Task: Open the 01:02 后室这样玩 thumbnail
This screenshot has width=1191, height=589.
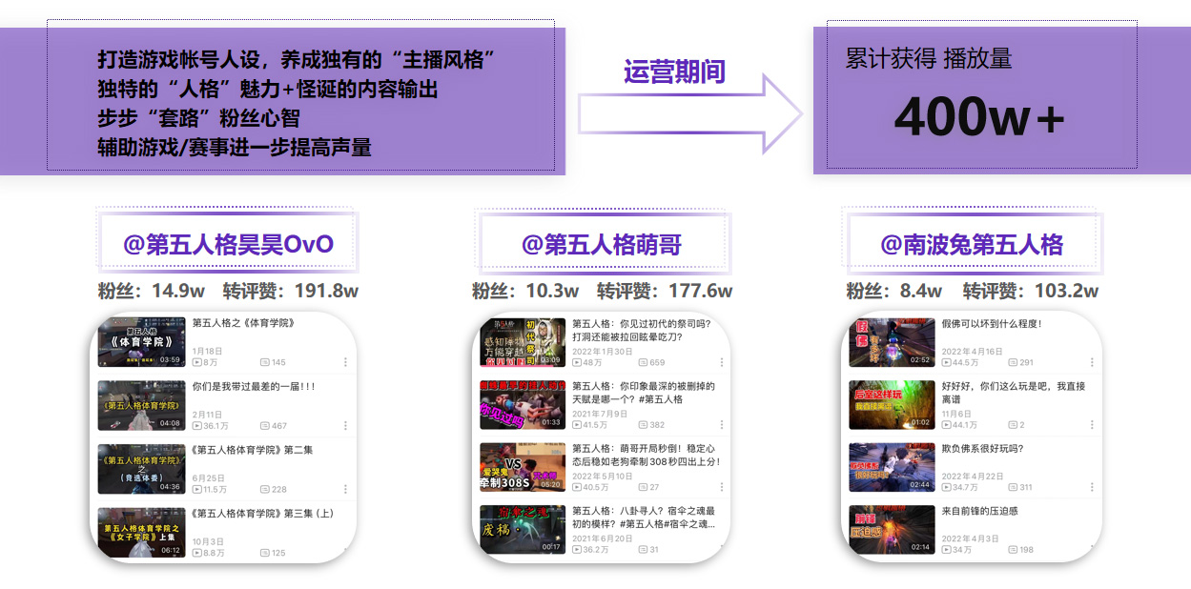Action: click(892, 405)
